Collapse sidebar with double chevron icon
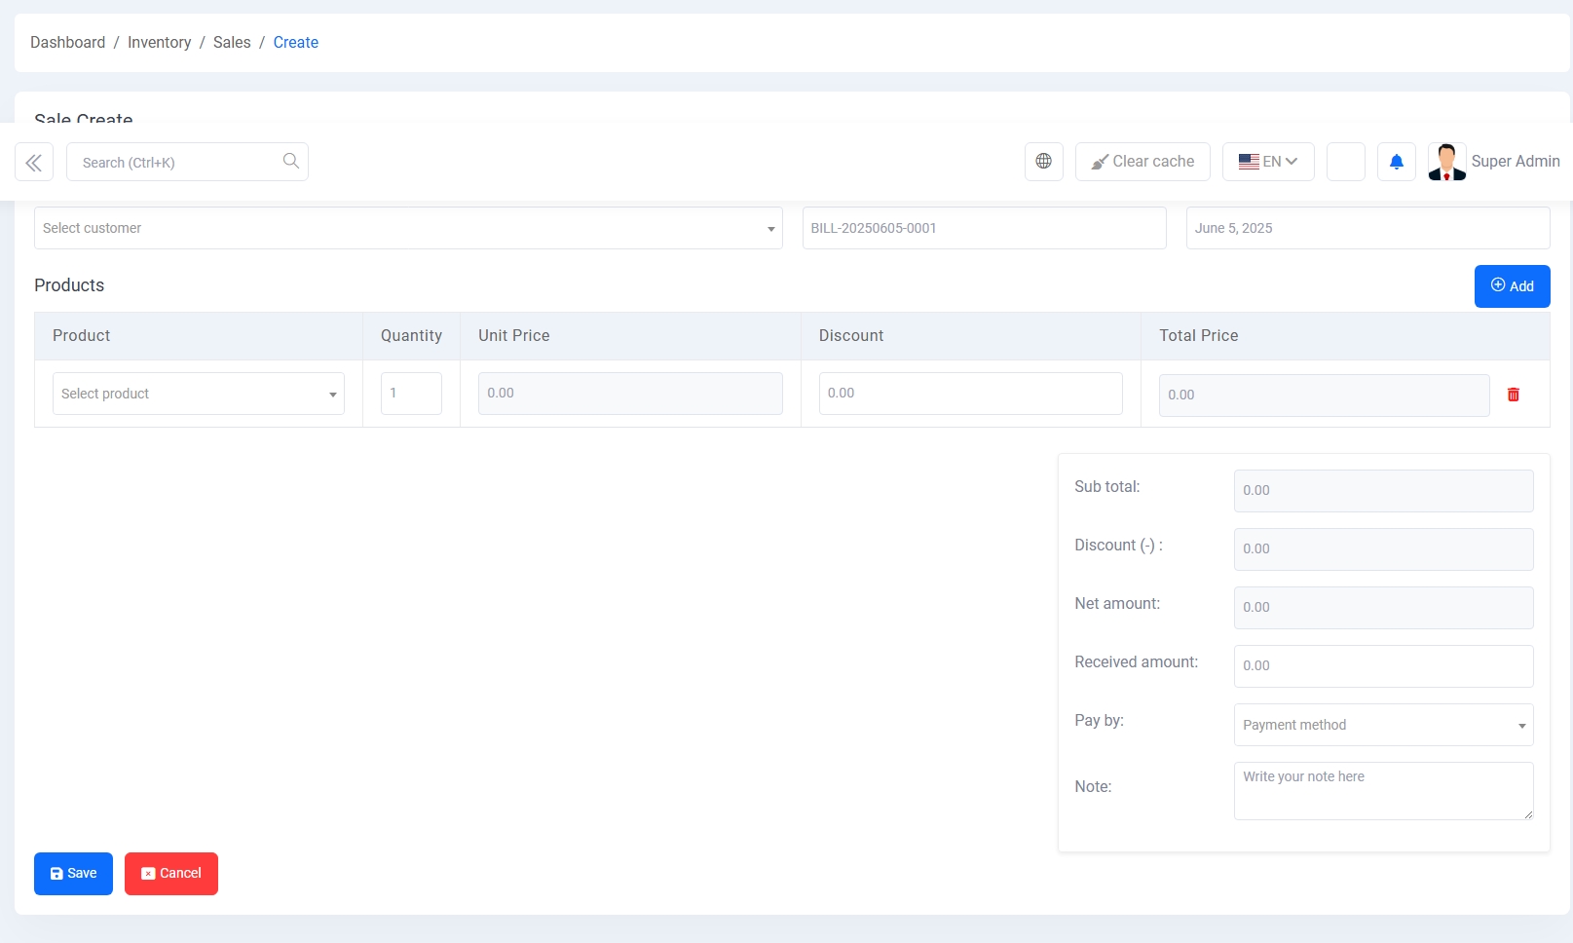The height and width of the screenshot is (943, 1573). point(34,163)
